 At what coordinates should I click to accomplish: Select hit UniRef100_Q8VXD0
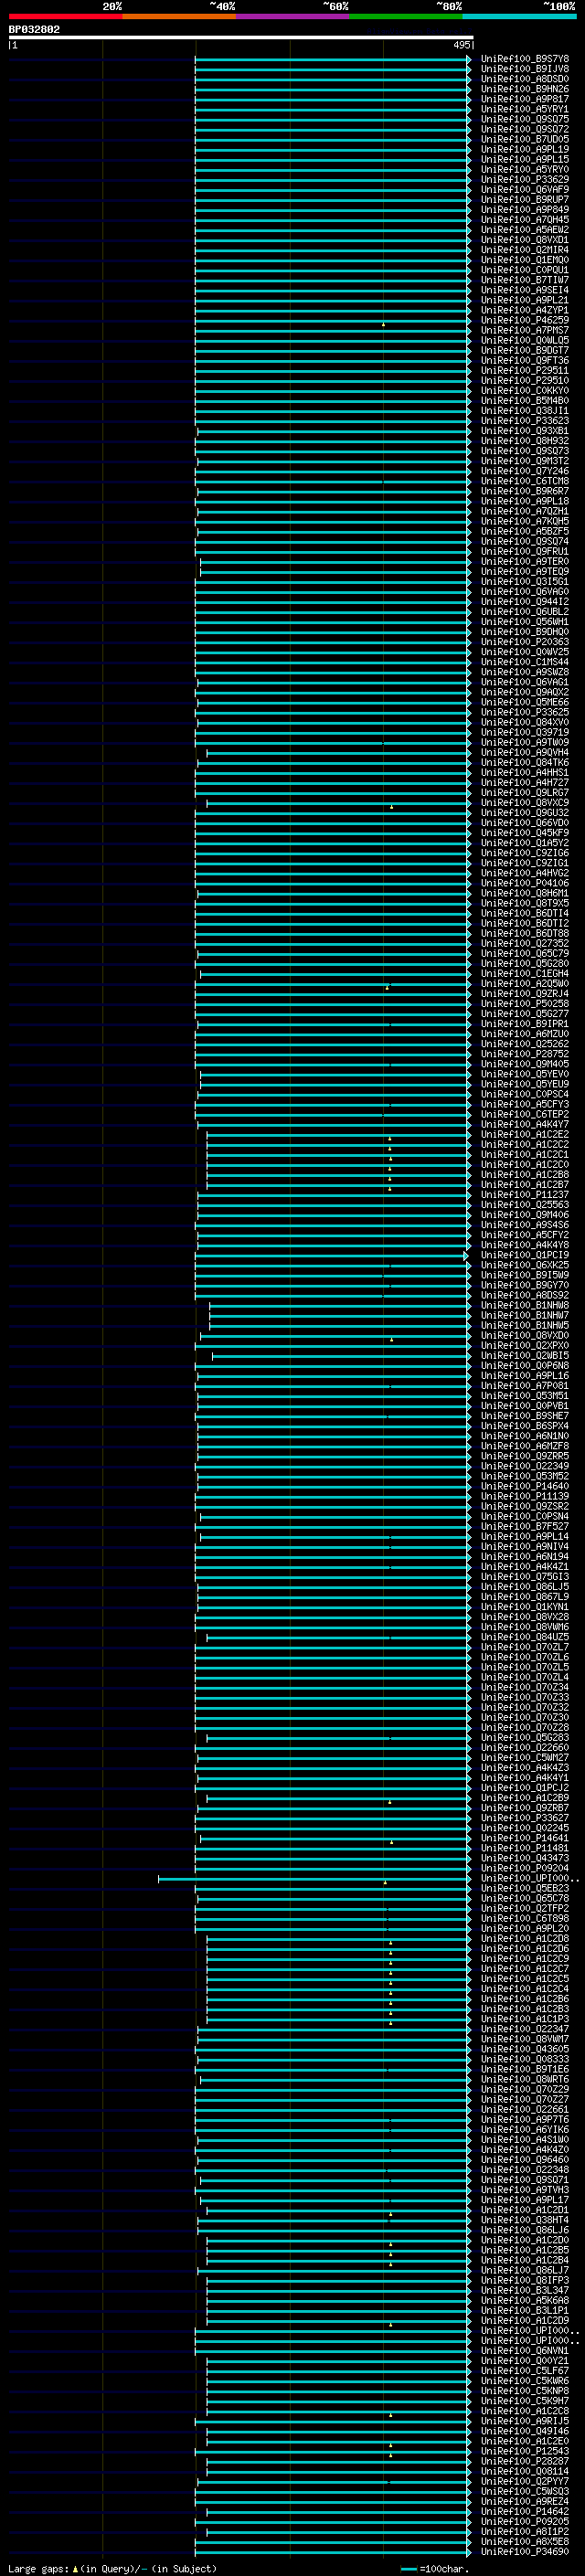(525, 1336)
